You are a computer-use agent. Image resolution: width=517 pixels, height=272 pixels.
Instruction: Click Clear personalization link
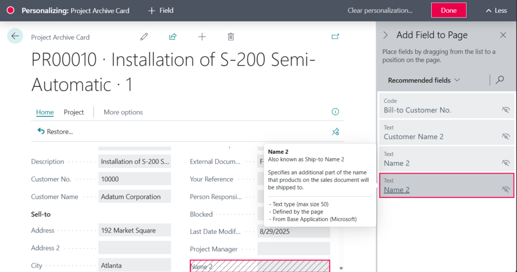coord(380,11)
